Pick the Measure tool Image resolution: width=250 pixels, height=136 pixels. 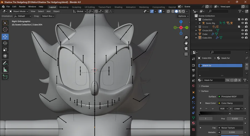click(x=5, y=70)
